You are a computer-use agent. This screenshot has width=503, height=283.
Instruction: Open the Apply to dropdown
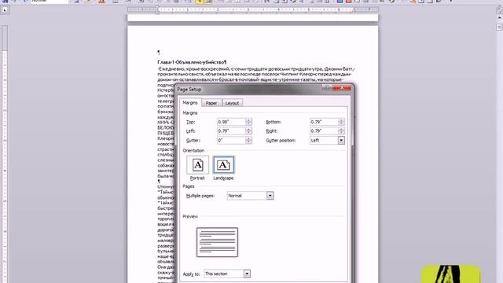click(x=247, y=274)
